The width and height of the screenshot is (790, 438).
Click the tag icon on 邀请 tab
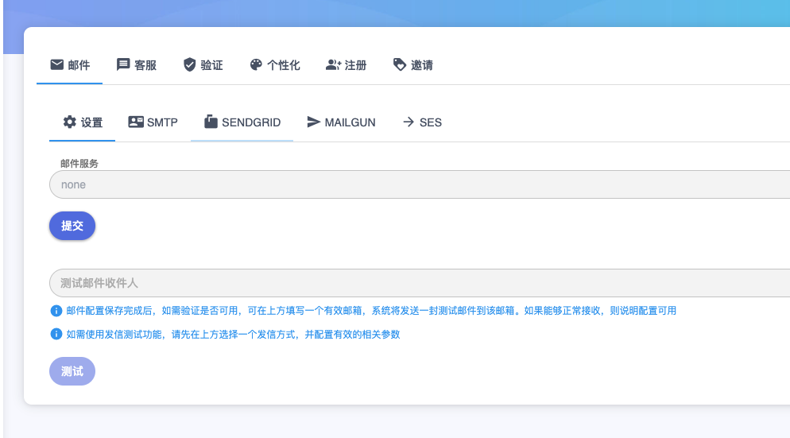(x=400, y=64)
